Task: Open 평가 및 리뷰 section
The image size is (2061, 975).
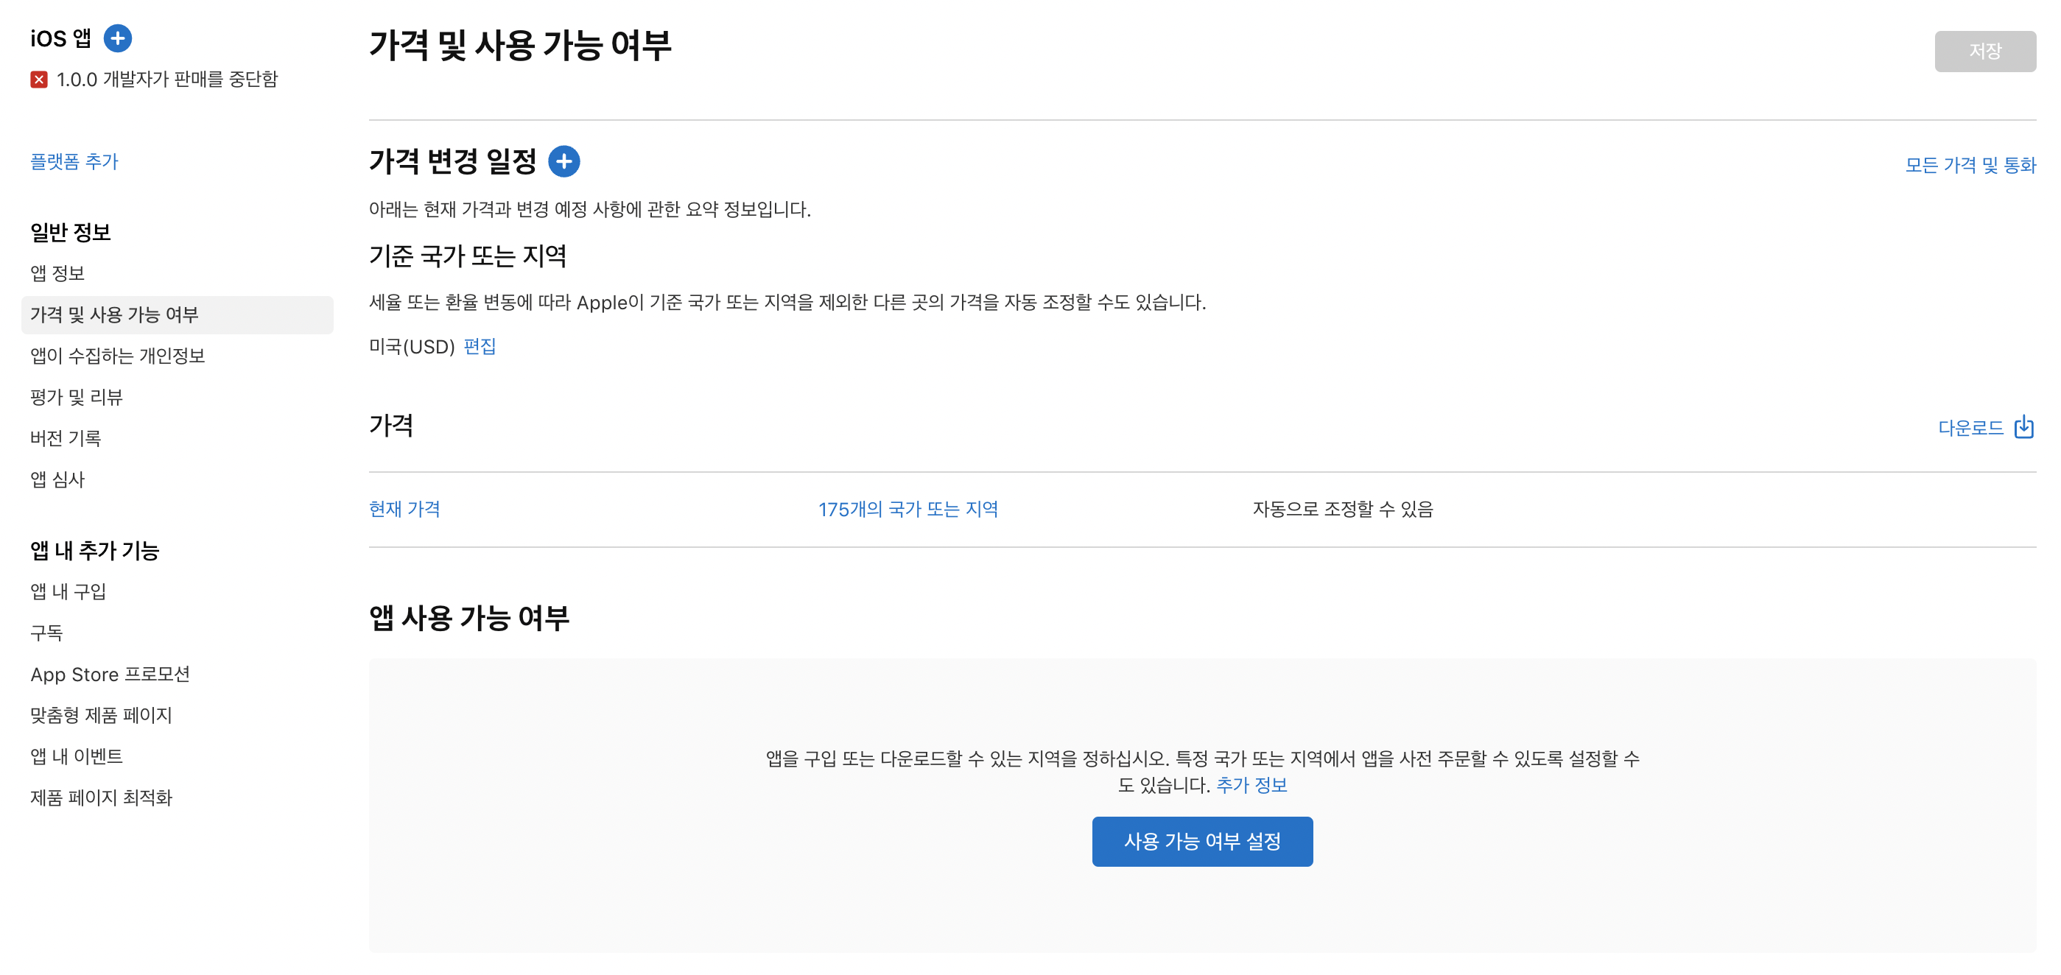Action: point(76,397)
